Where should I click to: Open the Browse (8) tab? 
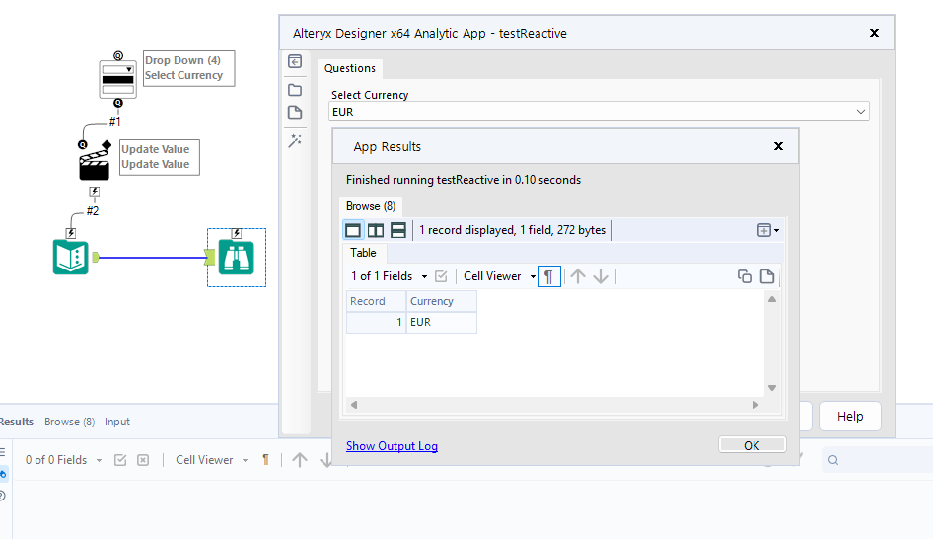tap(371, 206)
